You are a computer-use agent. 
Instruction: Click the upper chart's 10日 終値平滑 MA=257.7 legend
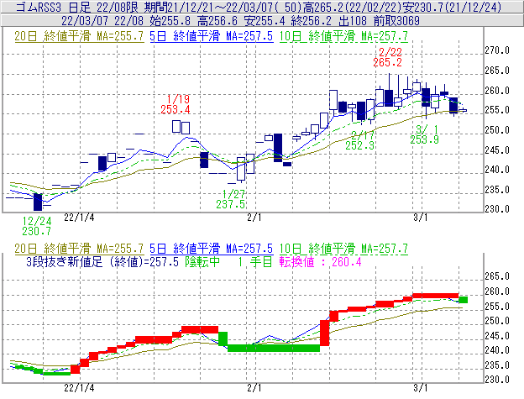[x=343, y=36]
